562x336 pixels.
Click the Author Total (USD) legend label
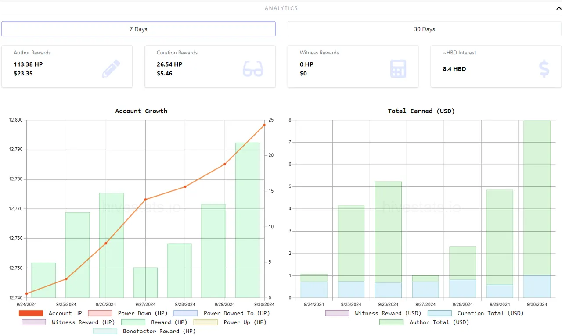439,322
